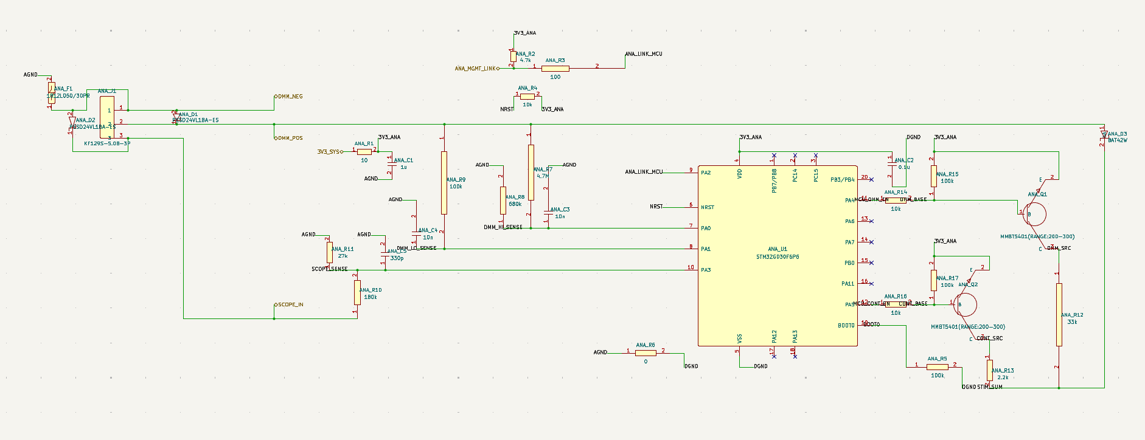Select the 27k resistor value
Viewport: 1145px width, 440px height.
coord(343,256)
